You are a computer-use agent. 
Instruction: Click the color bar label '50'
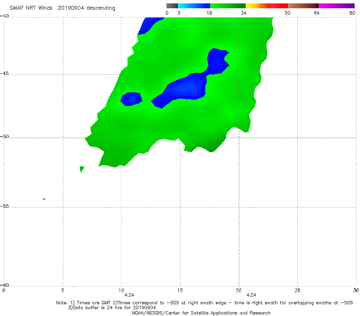288,13
